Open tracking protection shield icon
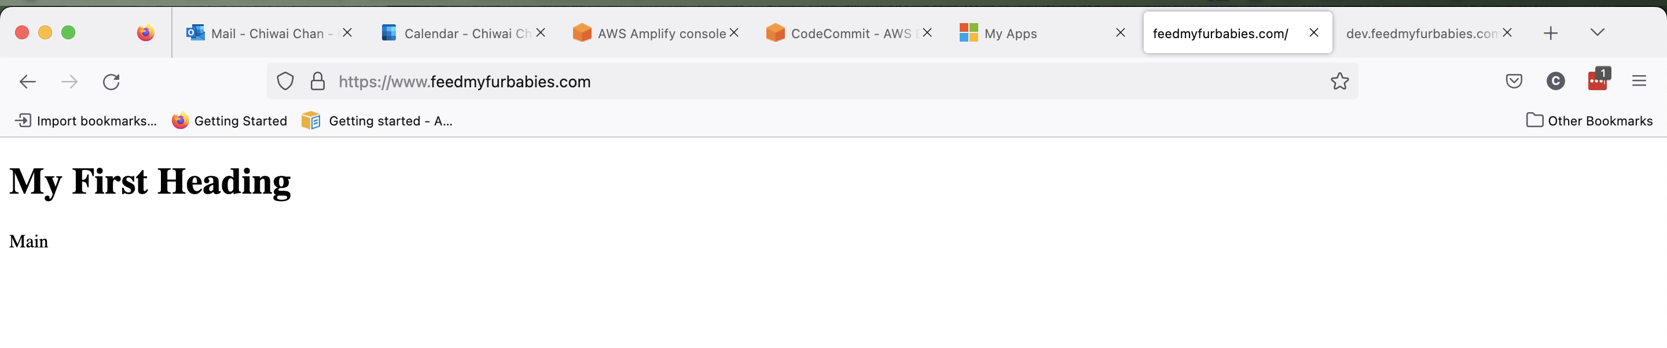Screen dimensions: 1667x348 [285, 82]
